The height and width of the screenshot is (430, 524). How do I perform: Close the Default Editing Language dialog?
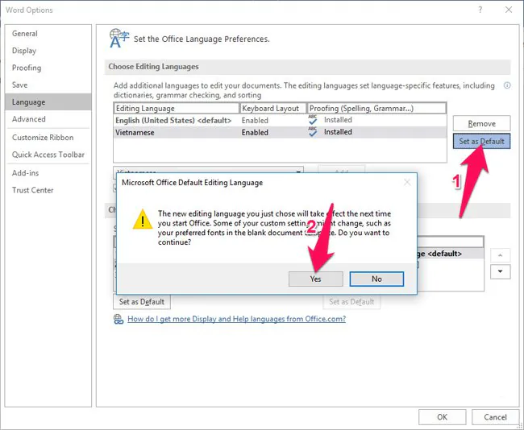406,182
